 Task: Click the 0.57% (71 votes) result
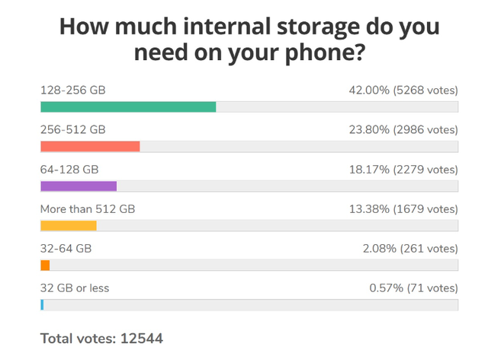pyautogui.click(x=413, y=288)
